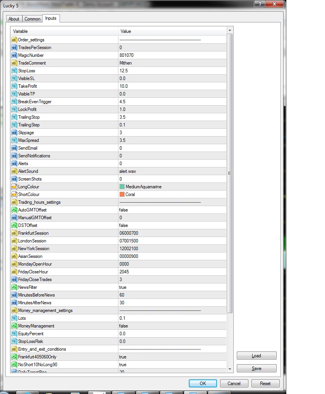325x394 pixels.
Task: Pick the MediumAquamarine color swatch
Action: 122,187
